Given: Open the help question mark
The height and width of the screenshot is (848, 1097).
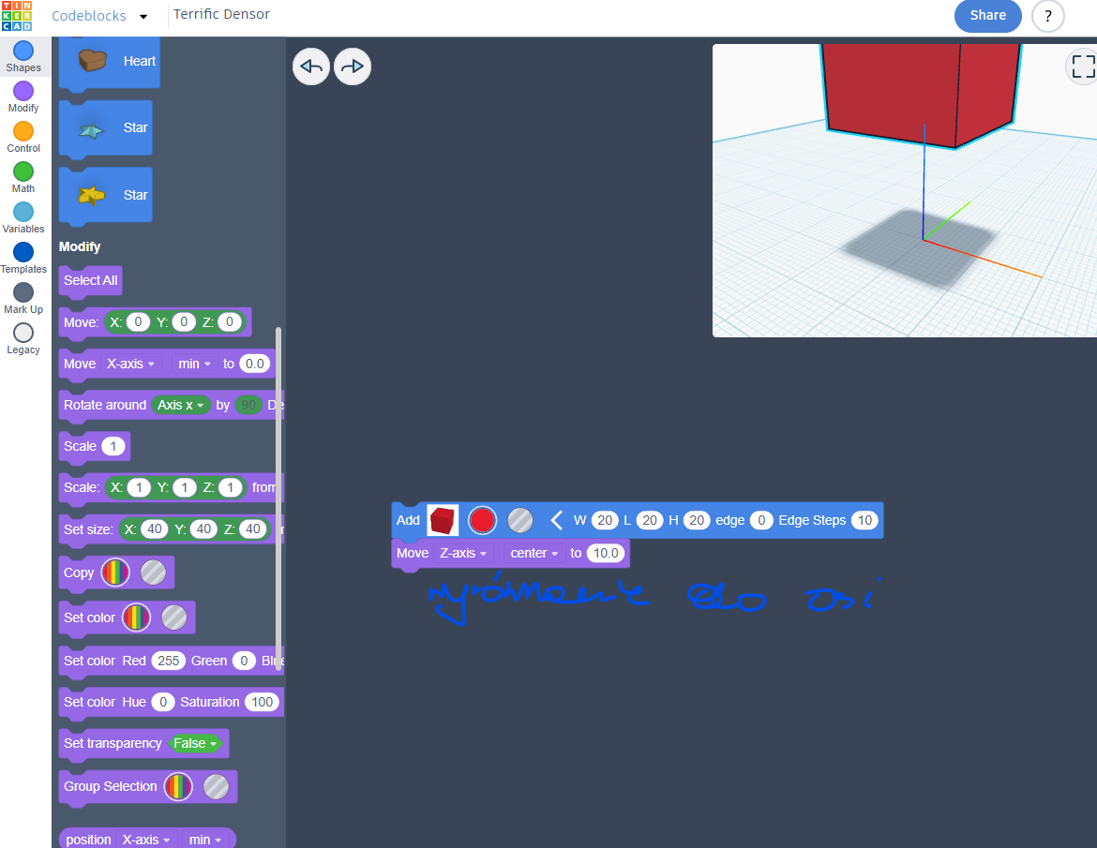Looking at the screenshot, I should [1047, 16].
